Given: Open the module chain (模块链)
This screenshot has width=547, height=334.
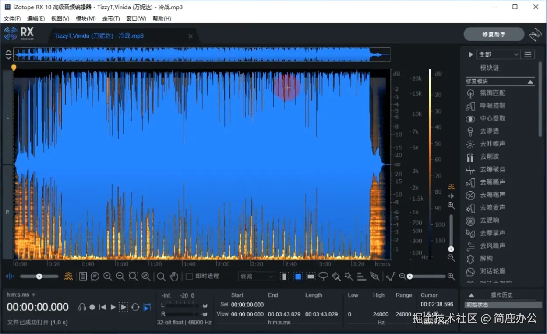Looking at the screenshot, I should click(x=489, y=68).
